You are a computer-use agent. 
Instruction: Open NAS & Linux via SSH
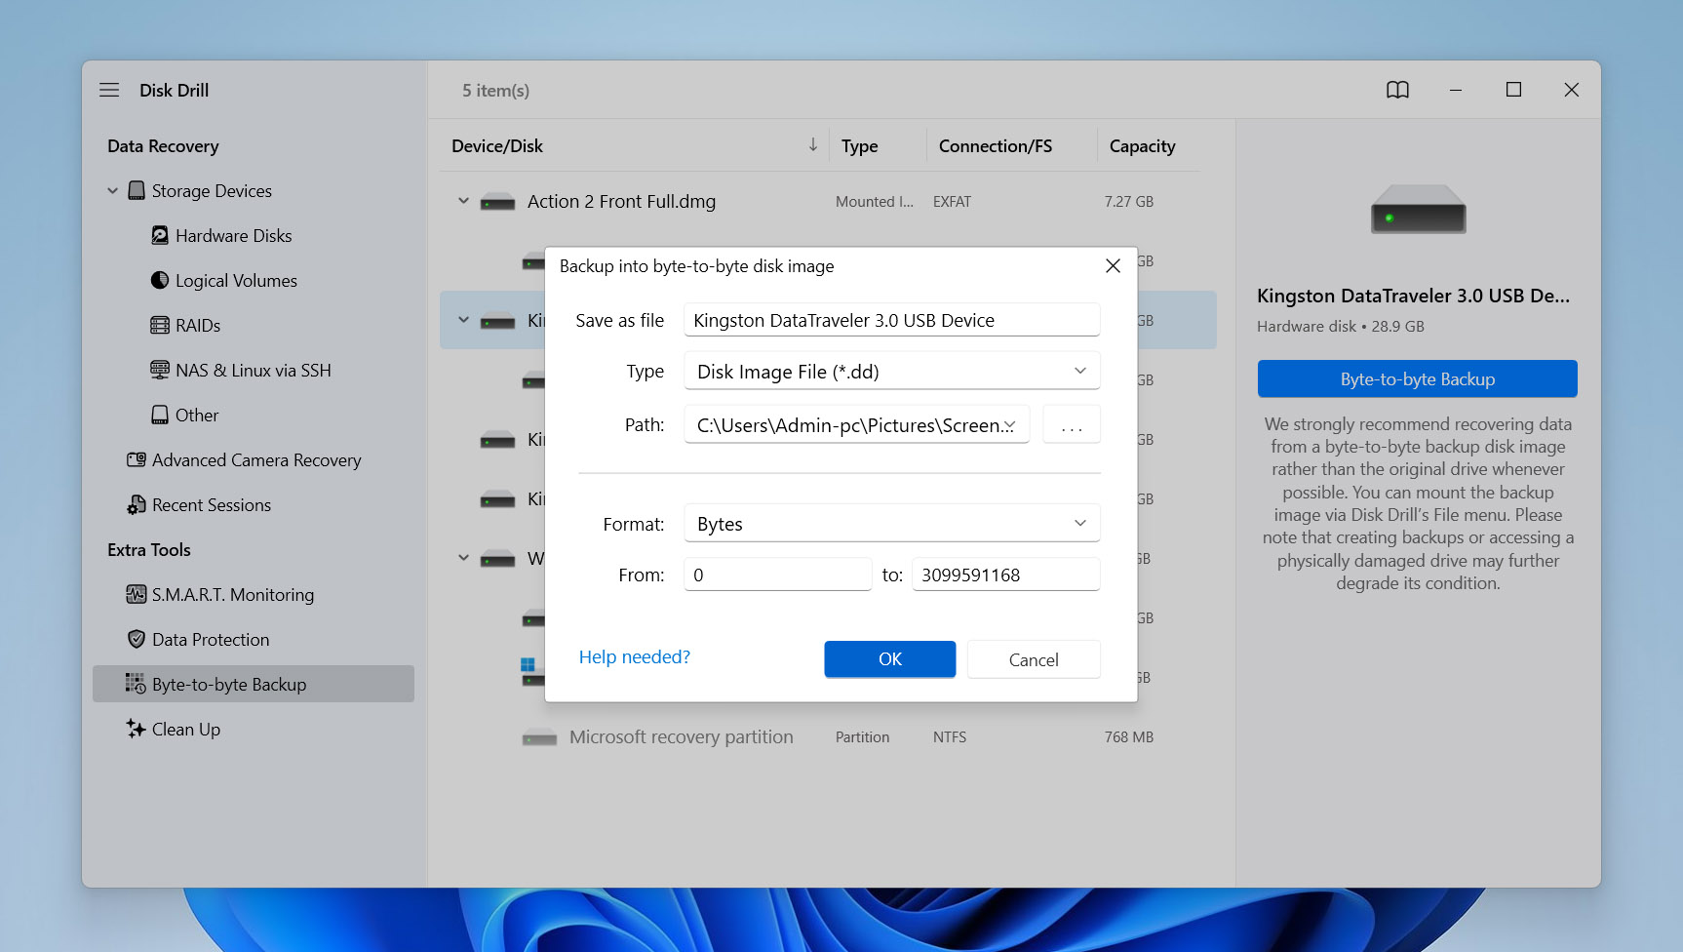[x=254, y=370]
